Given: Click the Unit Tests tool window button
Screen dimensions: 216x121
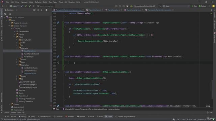Looking at the screenshot, I should coord(58,117).
